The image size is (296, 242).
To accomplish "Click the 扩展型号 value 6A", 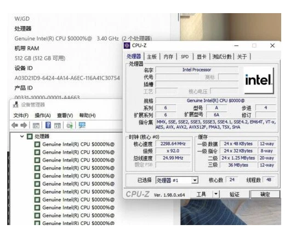I will click(x=217, y=115).
